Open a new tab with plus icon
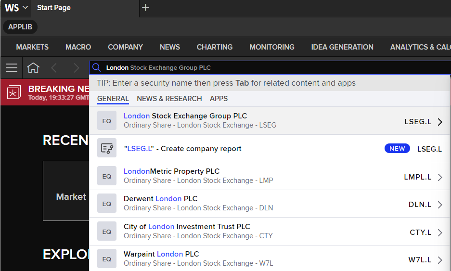Viewport: 451px width, 271px height. pyautogui.click(x=145, y=8)
